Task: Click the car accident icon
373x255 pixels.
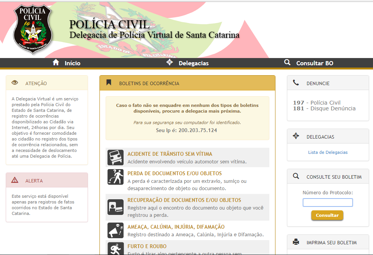Action: pyautogui.click(x=115, y=157)
